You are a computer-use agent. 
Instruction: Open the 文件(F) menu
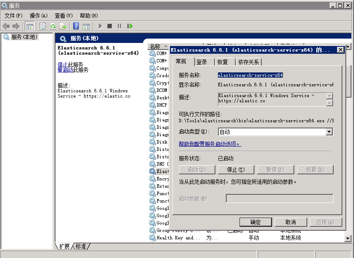[x=13, y=16]
